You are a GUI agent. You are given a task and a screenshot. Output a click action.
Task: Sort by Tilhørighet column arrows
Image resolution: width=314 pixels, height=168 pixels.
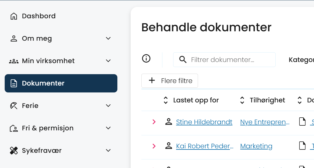242,100
